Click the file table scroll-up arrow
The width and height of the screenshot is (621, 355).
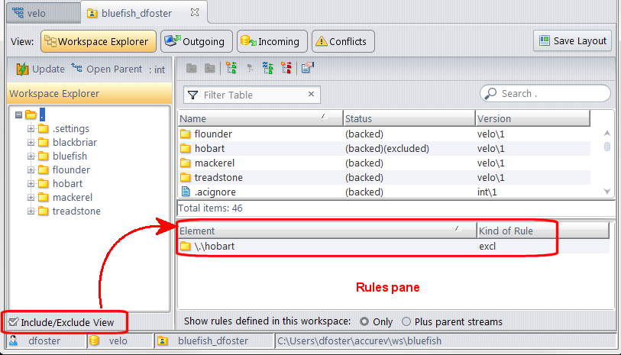click(x=606, y=133)
